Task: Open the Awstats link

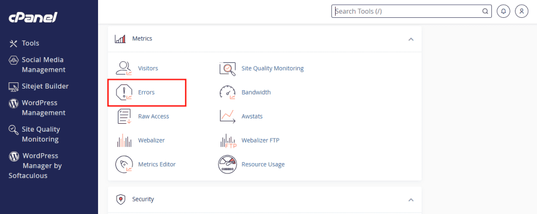Action: pos(252,116)
